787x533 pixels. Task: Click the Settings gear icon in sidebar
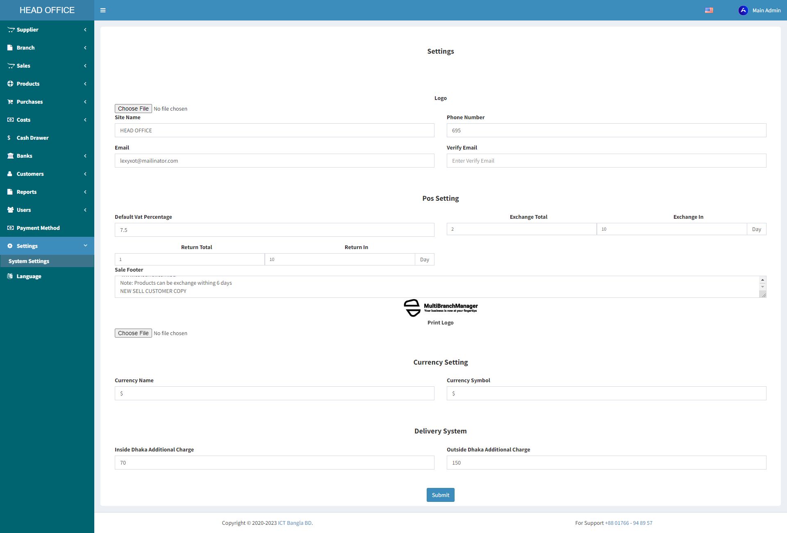pyautogui.click(x=10, y=246)
